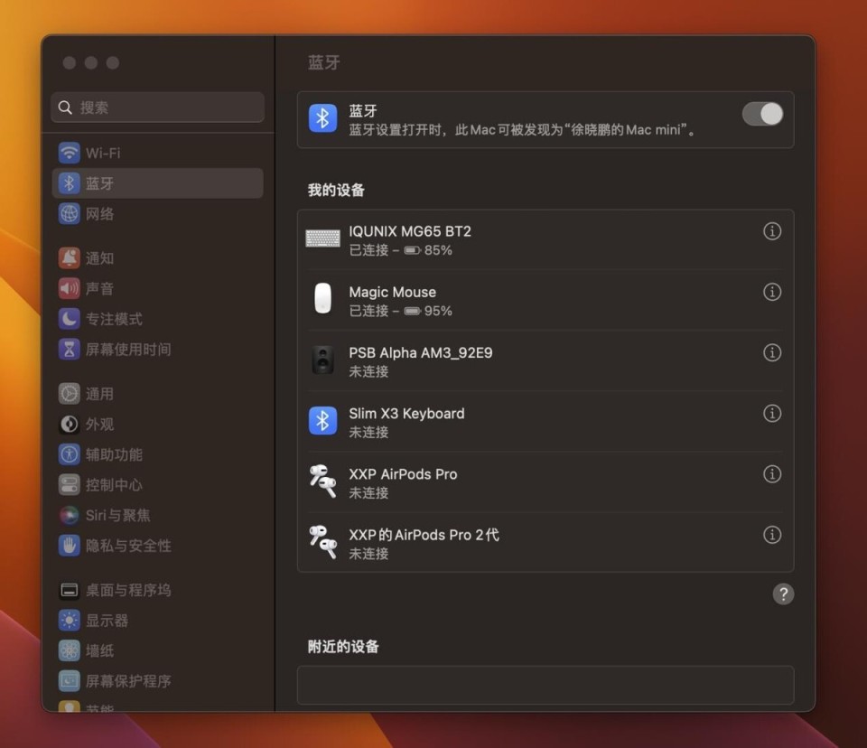Click the Magic Mouse device icon
Screen dimensions: 867x748
click(323, 298)
